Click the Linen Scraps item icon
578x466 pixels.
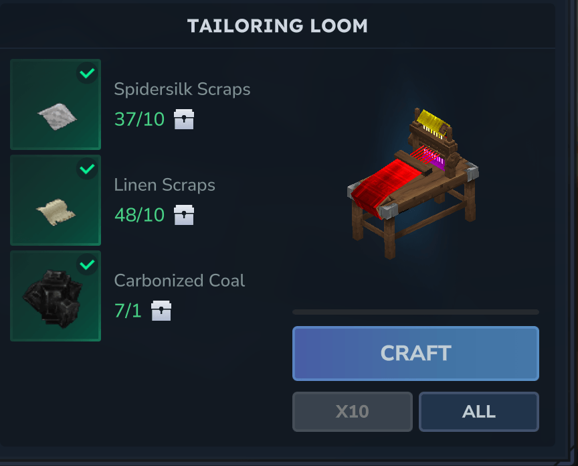pos(56,200)
